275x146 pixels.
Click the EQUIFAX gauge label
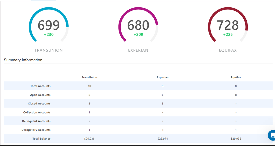point(228,50)
